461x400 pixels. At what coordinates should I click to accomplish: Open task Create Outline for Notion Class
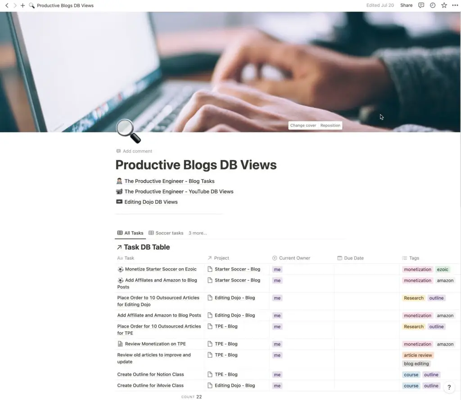[150, 374]
